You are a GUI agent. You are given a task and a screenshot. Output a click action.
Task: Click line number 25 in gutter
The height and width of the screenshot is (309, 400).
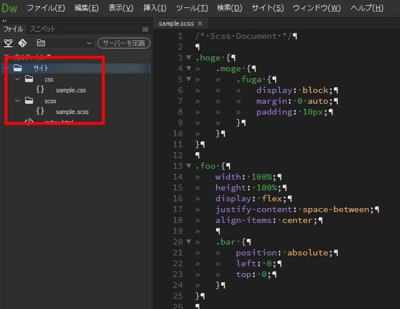(x=178, y=296)
